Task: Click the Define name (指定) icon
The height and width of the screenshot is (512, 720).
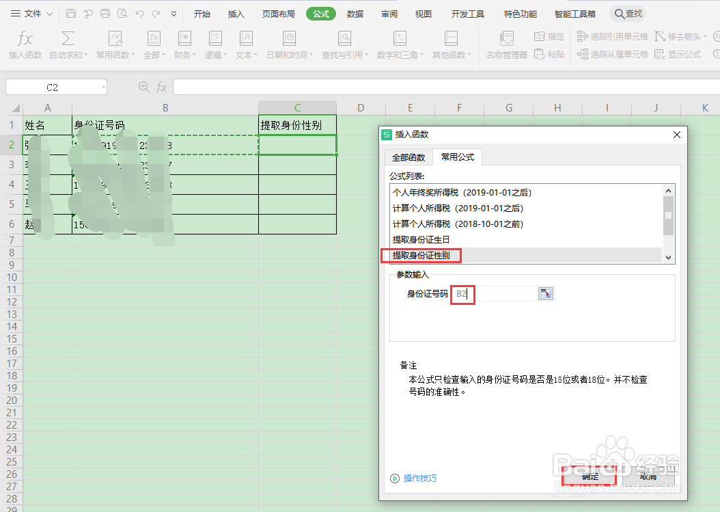Action: click(x=540, y=36)
